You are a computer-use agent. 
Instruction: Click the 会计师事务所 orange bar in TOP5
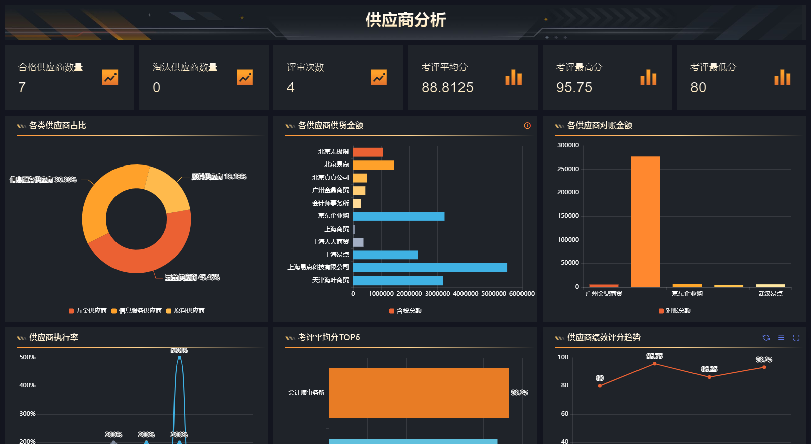(x=419, y=393)
